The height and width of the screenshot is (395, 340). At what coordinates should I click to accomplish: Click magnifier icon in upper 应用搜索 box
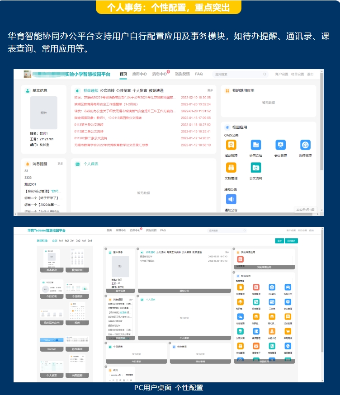264,74
